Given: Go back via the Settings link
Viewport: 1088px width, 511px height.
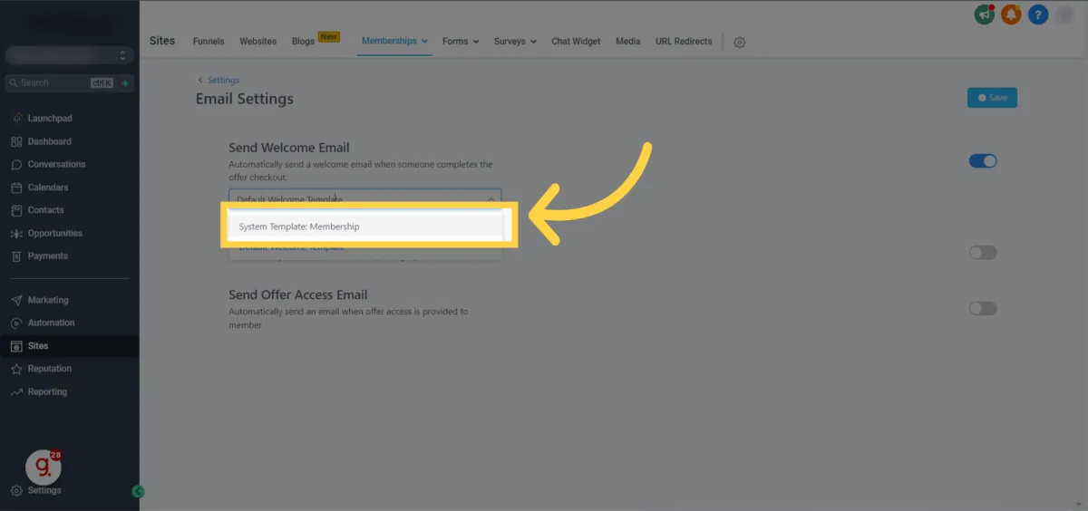Looking at the screenshot, I should 219,81.
